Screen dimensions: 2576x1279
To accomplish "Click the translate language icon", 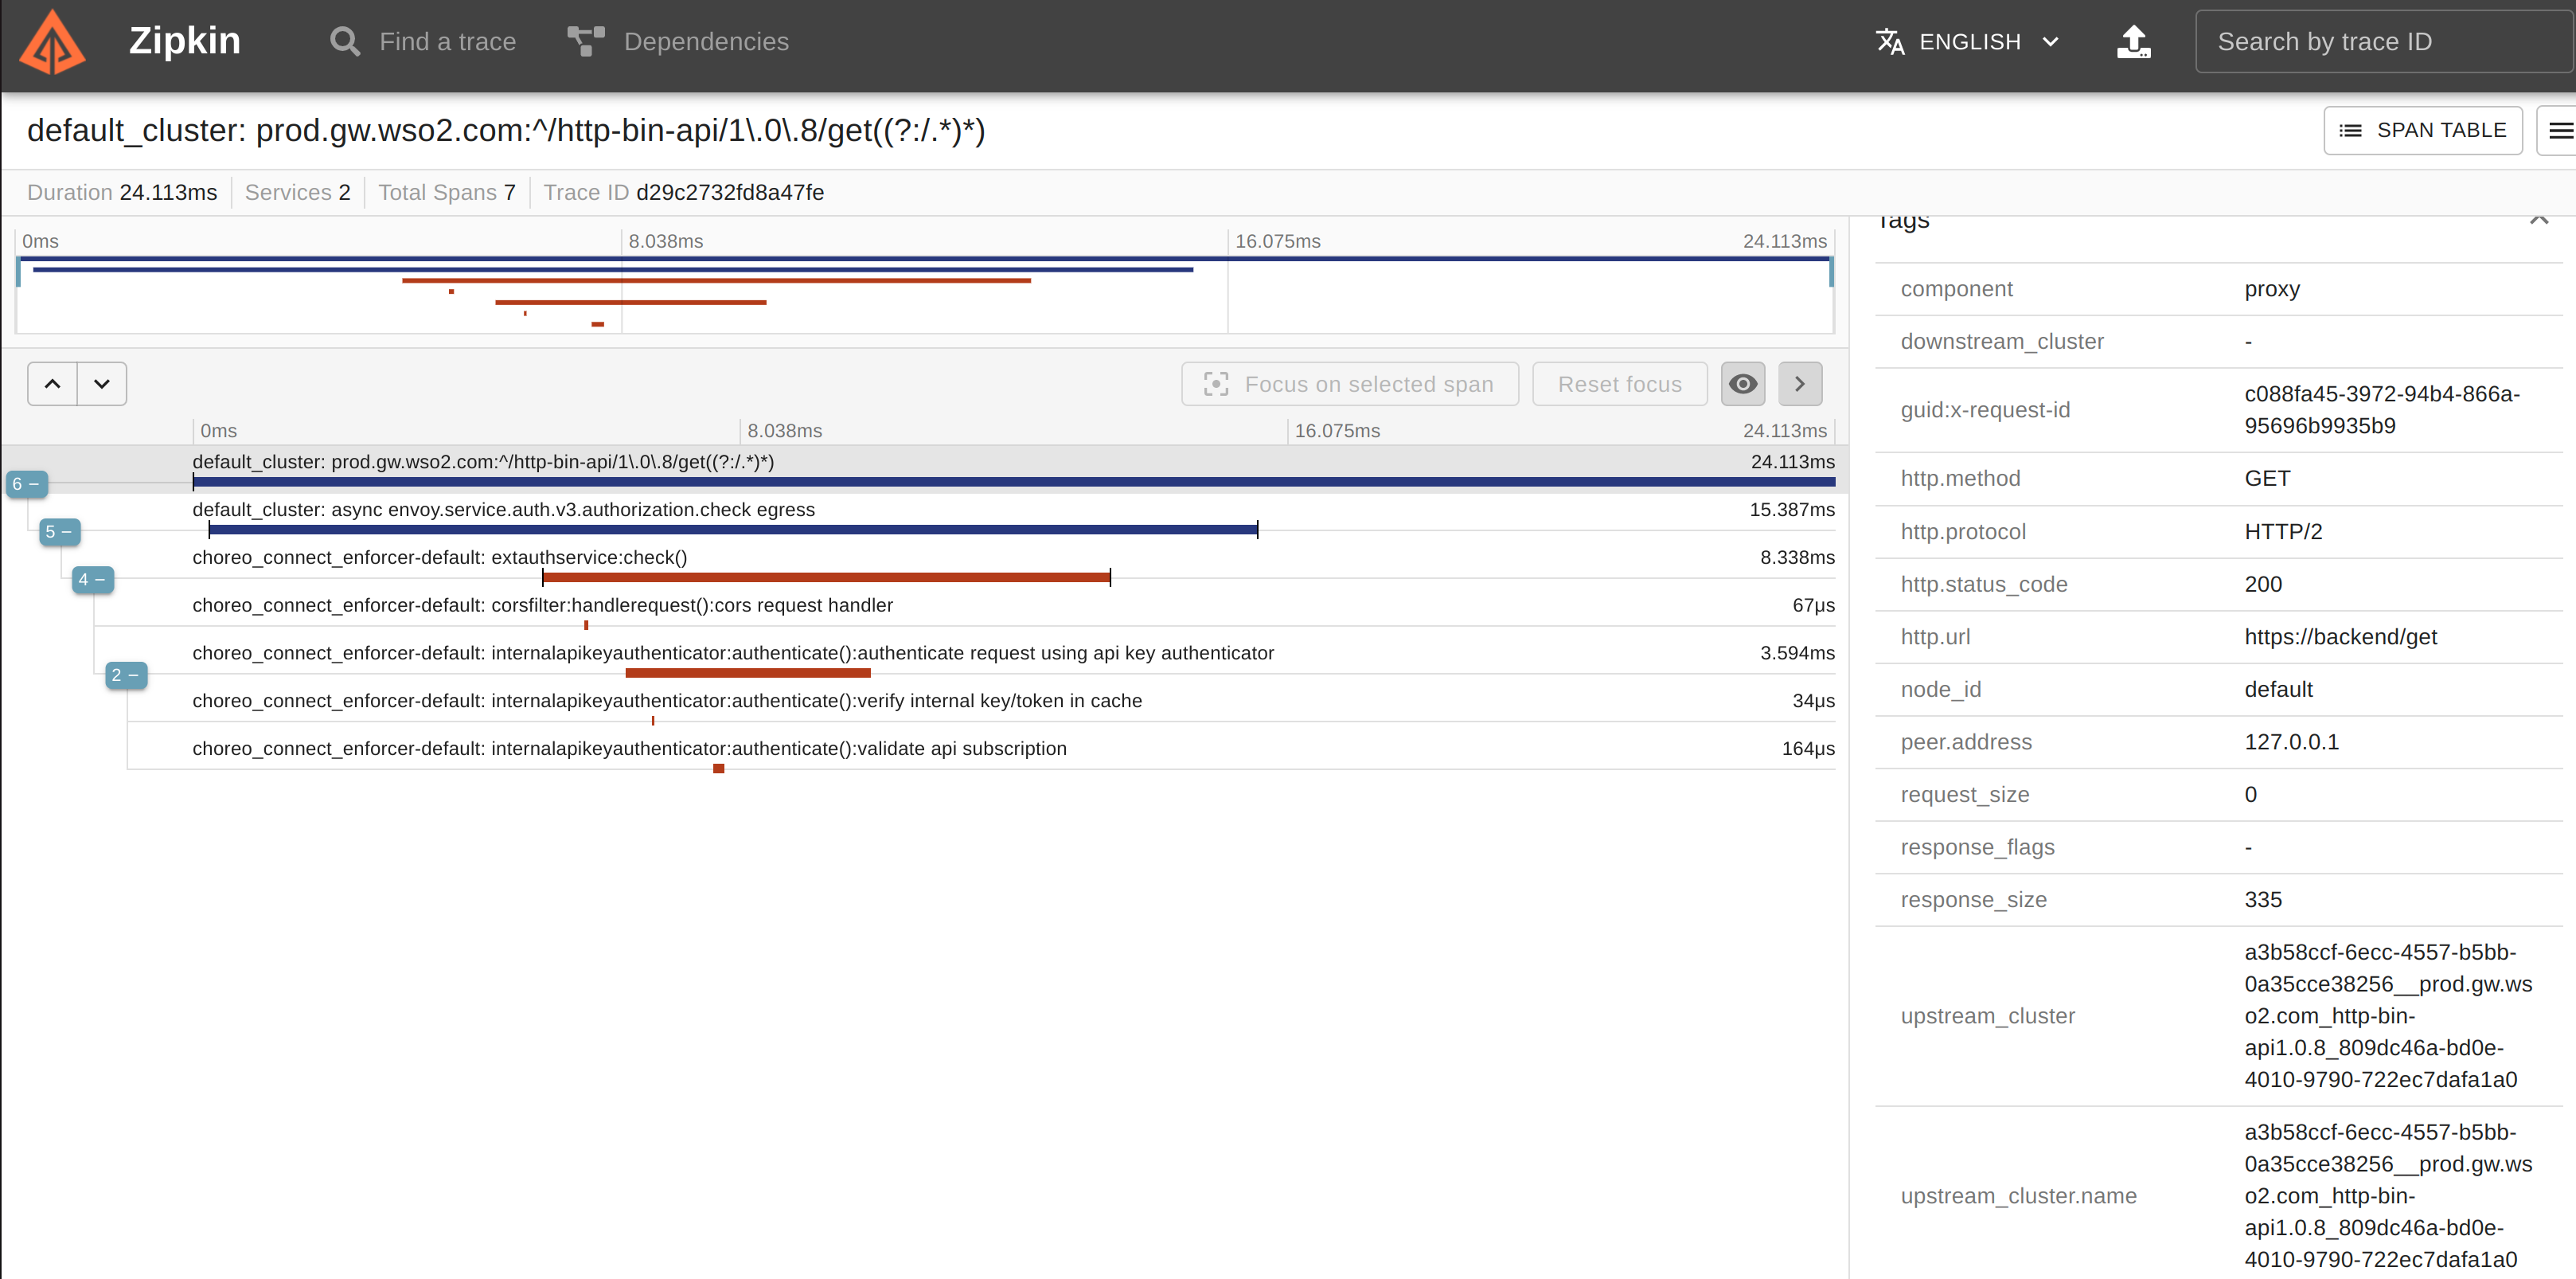I will tap(1890, 41).
